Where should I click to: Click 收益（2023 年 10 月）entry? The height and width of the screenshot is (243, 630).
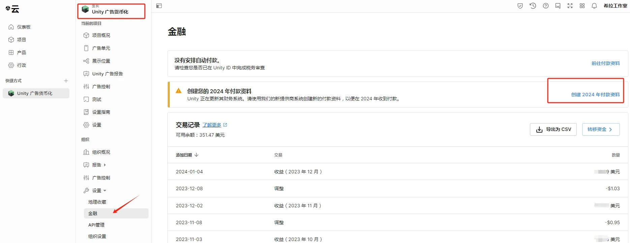(x=298, y=239)
